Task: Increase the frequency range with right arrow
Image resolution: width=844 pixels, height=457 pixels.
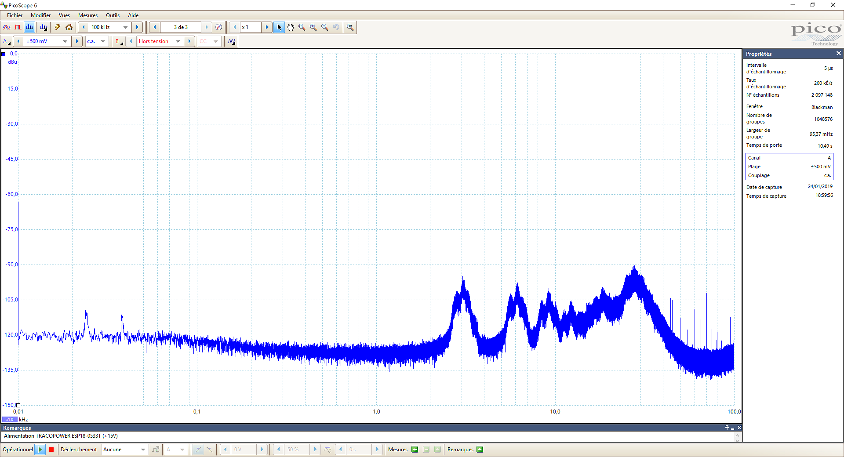Action: pos(137,27)
